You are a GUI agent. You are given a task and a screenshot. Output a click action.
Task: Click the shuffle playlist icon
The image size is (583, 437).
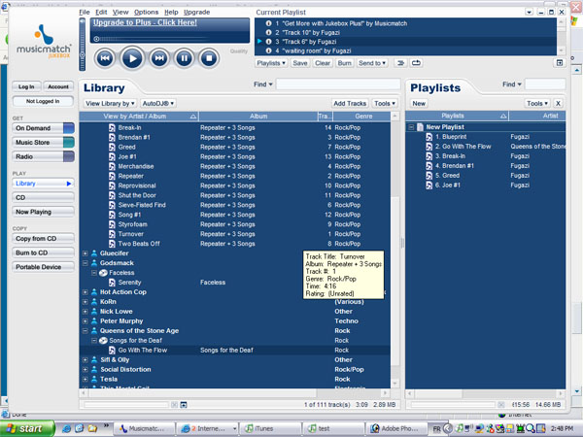[x=400, y=63]
